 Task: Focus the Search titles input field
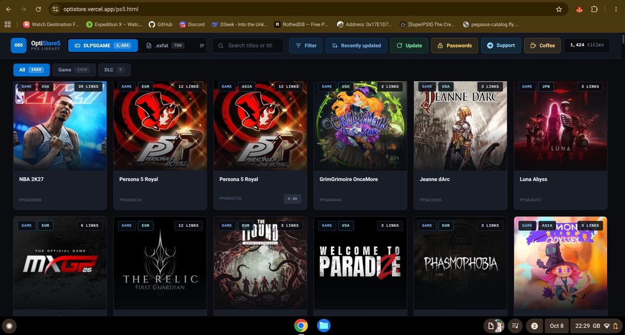click(248, 46)
